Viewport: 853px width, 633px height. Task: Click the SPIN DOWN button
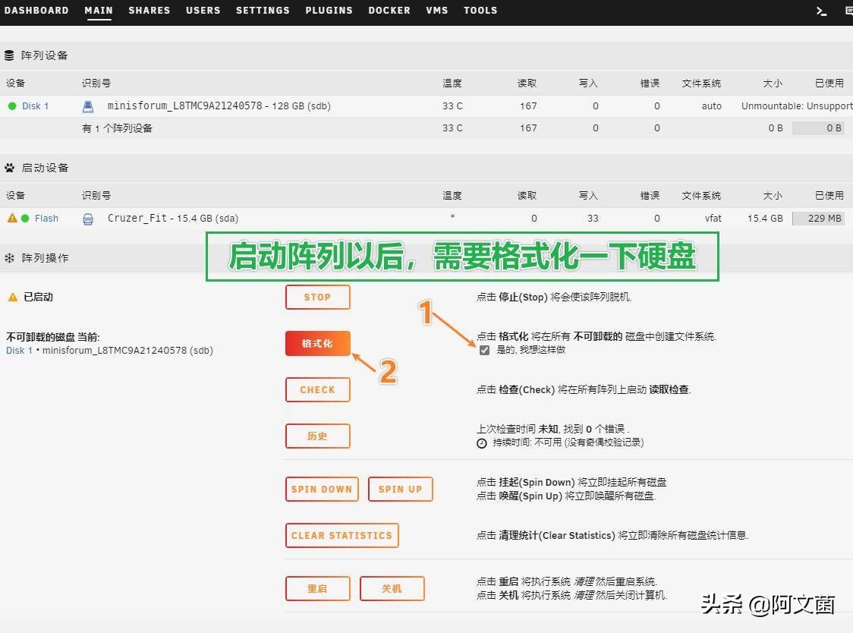[x=321, y=489]
